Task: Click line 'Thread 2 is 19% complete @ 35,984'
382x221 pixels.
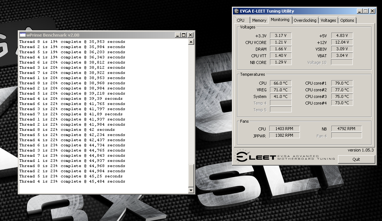Action: coord(72,47)
